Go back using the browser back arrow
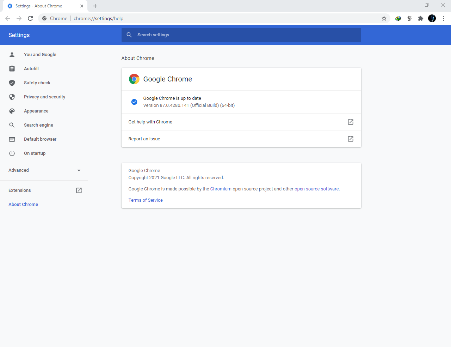 tap(8, 18)
